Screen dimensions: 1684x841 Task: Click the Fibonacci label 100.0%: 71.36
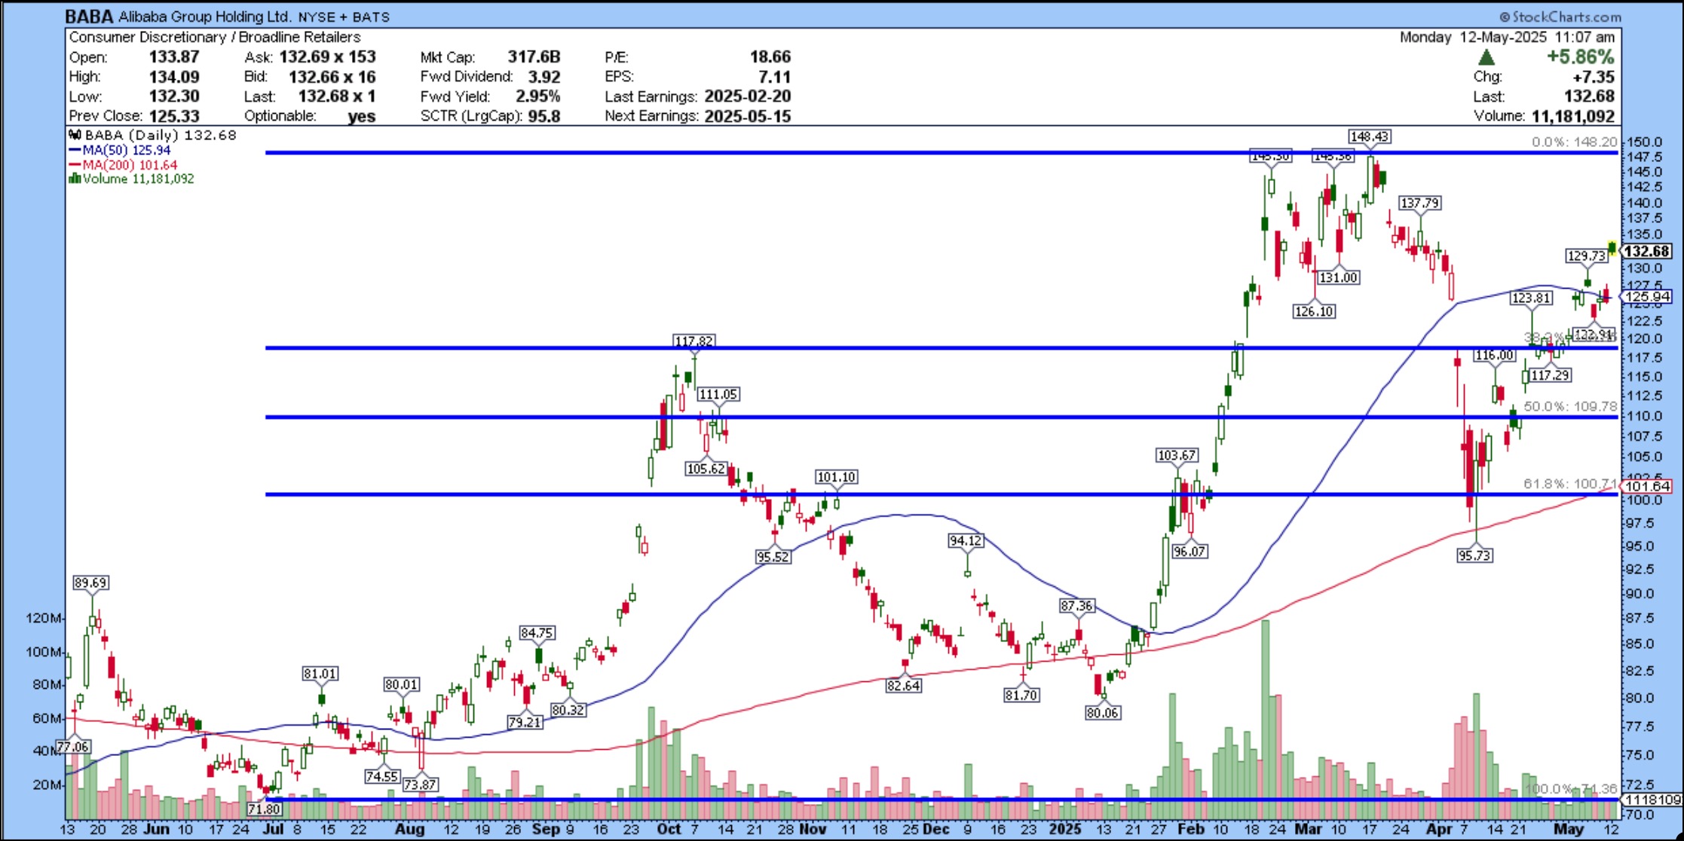pyautogui.click(x=1571, y=788)
